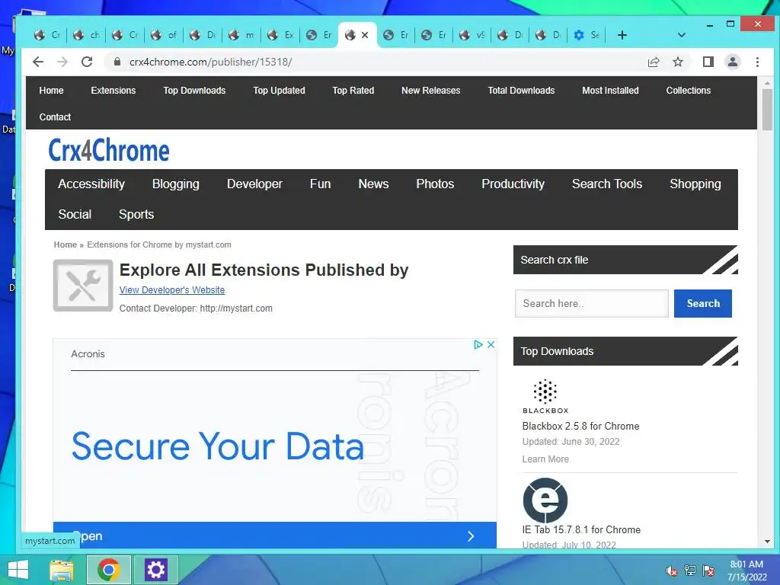Open File Explorer from the taskbar
The width and height of the screenshot is (780, 585).
pos(62,570)
